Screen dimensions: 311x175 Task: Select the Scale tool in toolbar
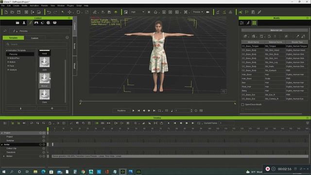(x=86, y=12)
